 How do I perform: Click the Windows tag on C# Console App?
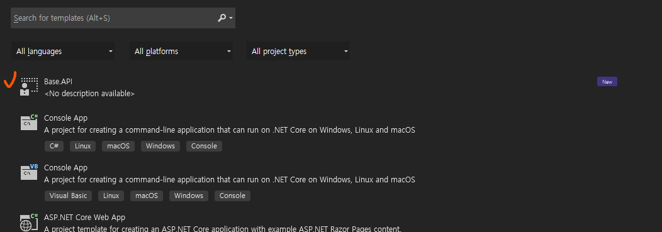tap(160, 146)
